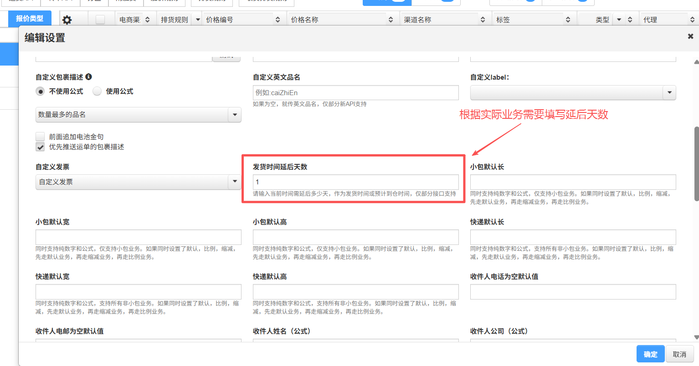Expand the 自定义label dropdown

pyautogui.click(x=573, y=92)
